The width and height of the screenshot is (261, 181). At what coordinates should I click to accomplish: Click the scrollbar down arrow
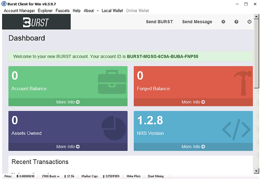[256, 171]
